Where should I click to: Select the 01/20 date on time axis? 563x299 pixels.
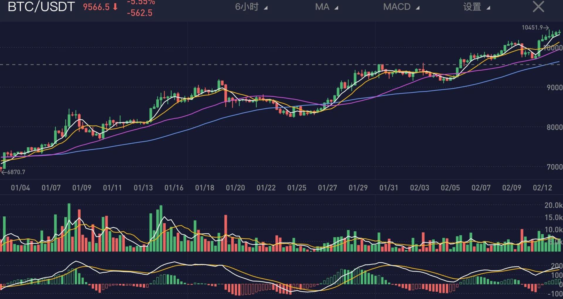235,188
